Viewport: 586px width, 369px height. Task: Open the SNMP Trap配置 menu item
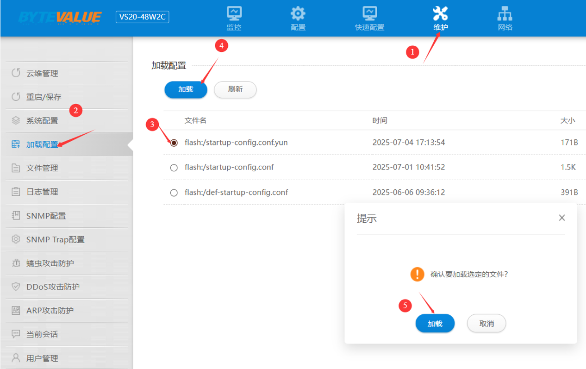coord(55,239)
